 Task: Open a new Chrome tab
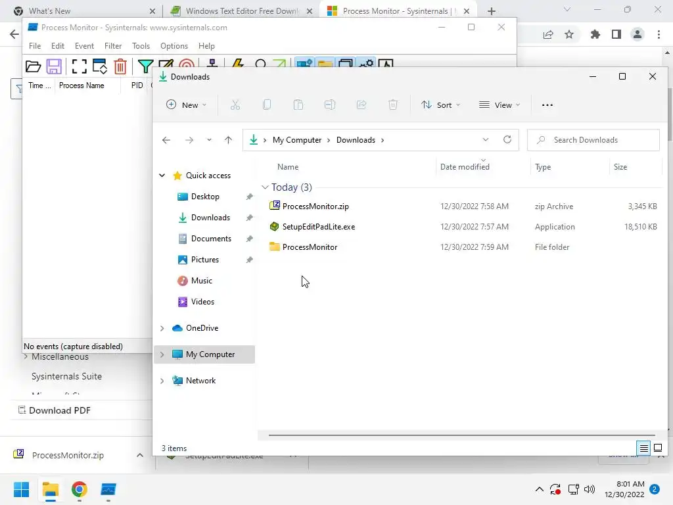coord(492,11)
